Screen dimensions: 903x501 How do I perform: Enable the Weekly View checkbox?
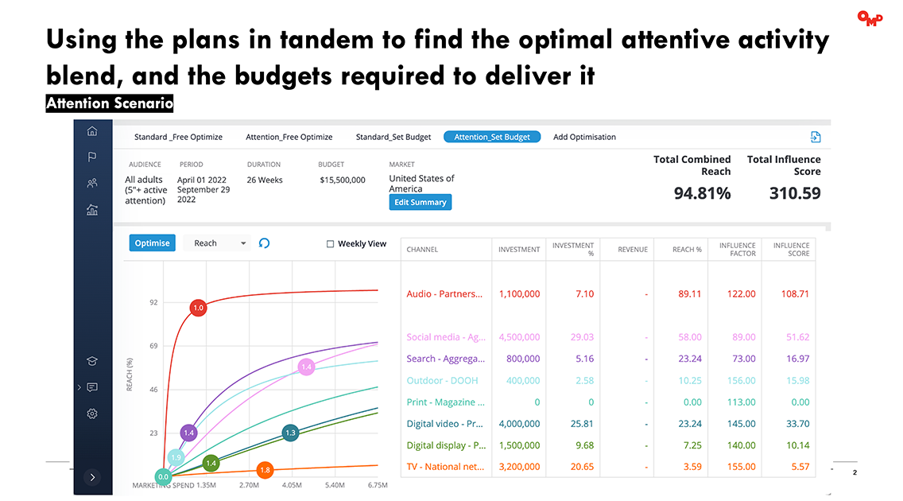(328, 243)
